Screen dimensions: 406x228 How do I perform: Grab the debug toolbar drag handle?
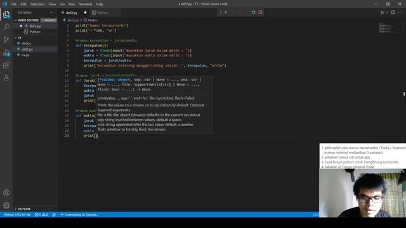click(x=221, y=13)
